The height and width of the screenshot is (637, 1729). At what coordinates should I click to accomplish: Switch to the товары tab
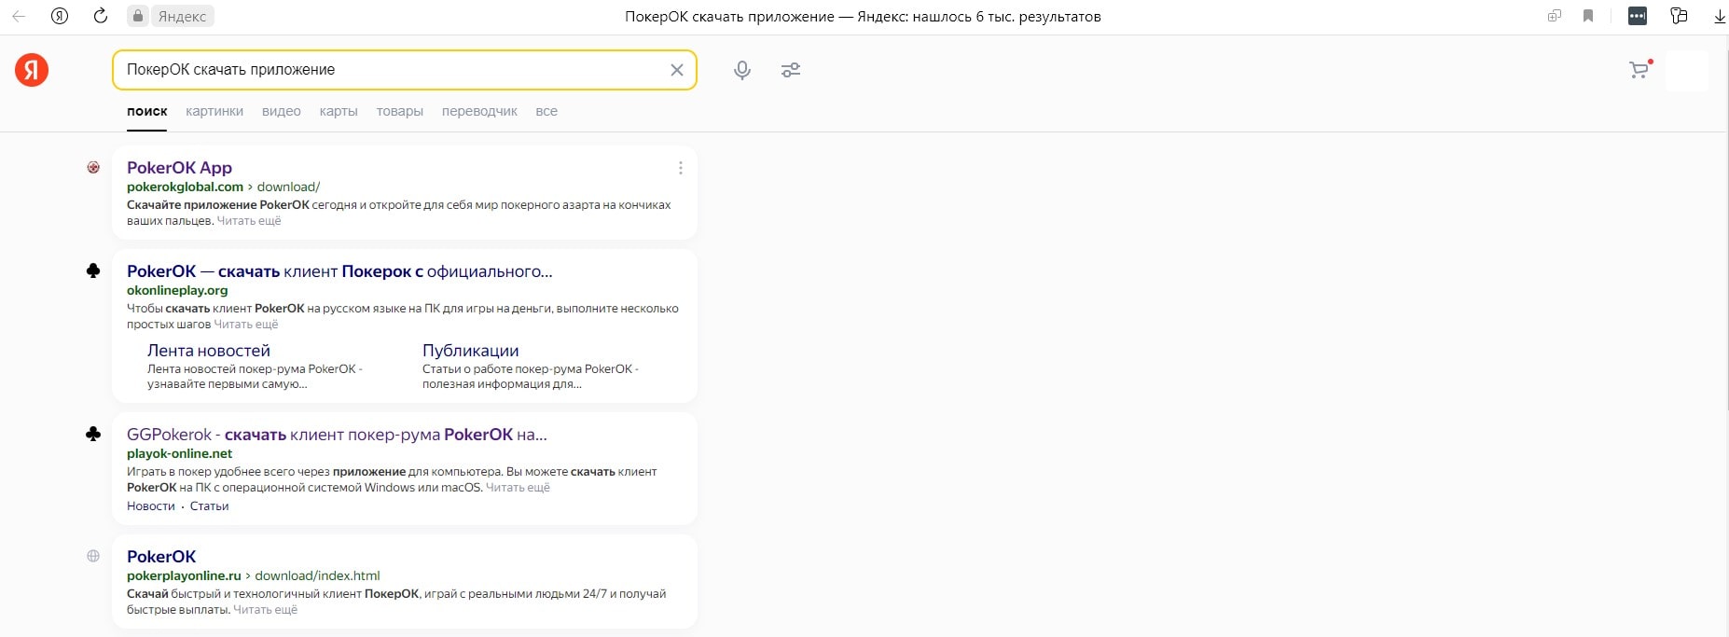(x=400, y=111)
